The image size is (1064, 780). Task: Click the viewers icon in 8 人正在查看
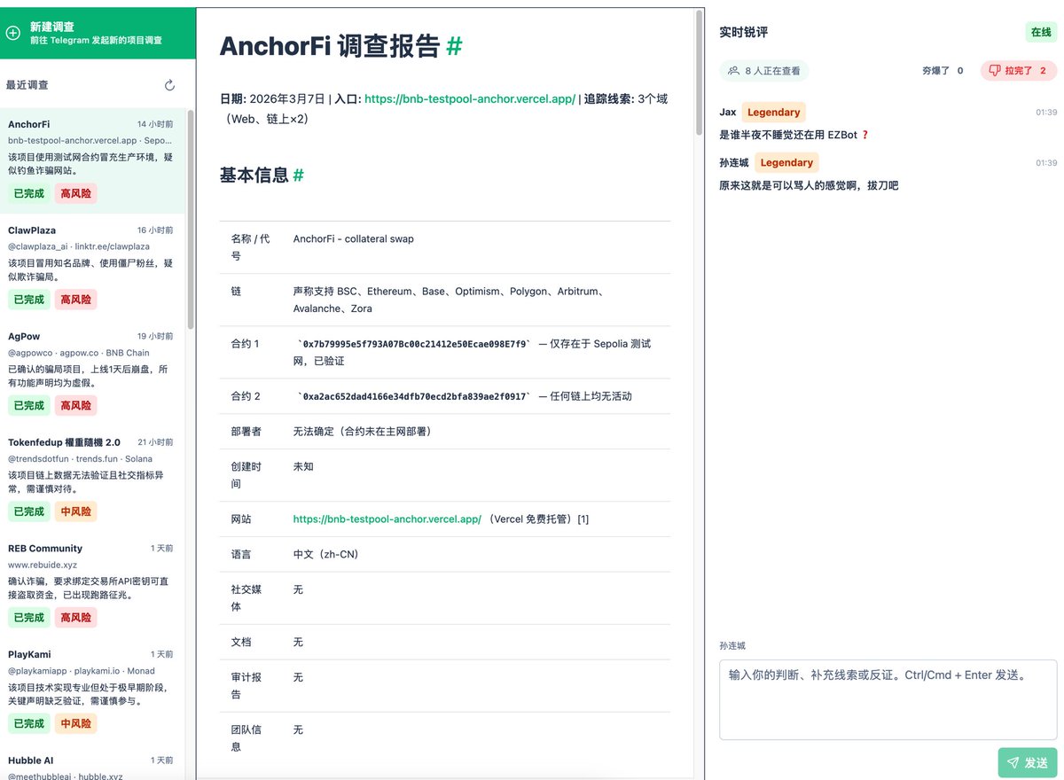click(x=733, y=71)
